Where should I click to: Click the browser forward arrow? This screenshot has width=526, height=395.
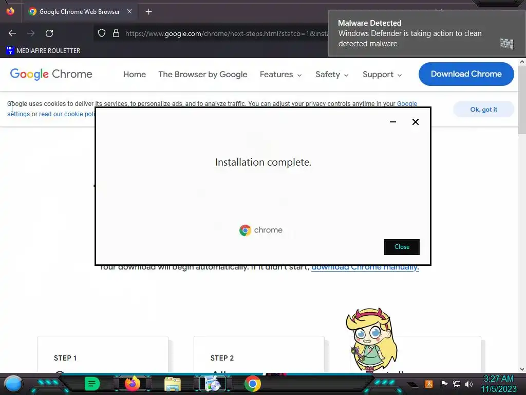pyautogui.click(x=31, y=33)
